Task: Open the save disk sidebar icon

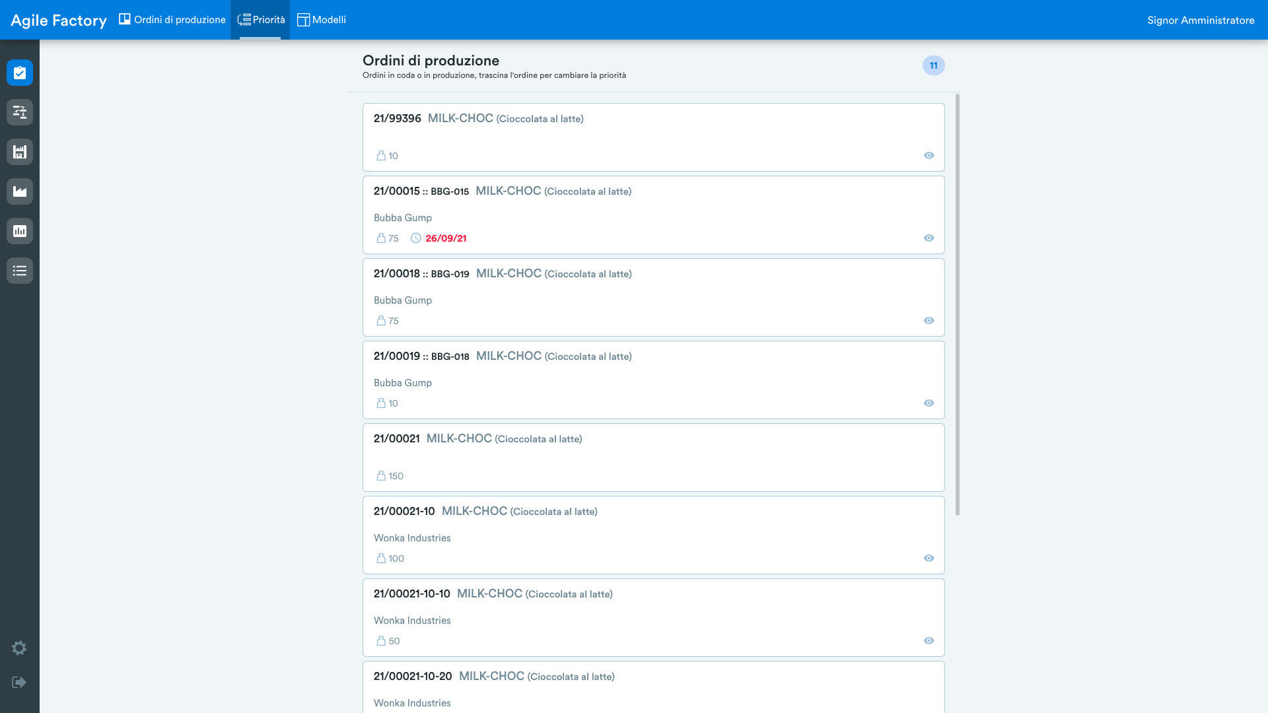Action: click(20, 152)
